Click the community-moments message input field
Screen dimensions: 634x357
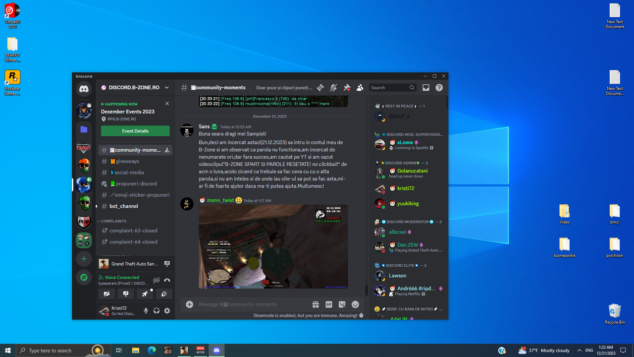pos(248,304)
